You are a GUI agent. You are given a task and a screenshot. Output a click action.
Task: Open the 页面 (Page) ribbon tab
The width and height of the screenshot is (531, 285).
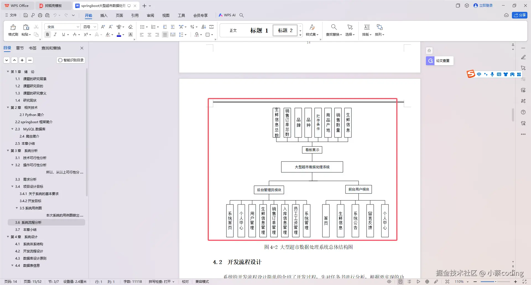(x=119, y=15)
